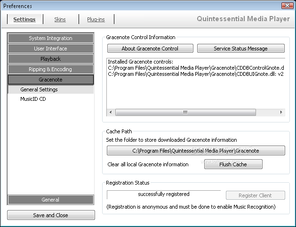
Task: Collapse the Gracenote section
Action: tap(51, 80)
